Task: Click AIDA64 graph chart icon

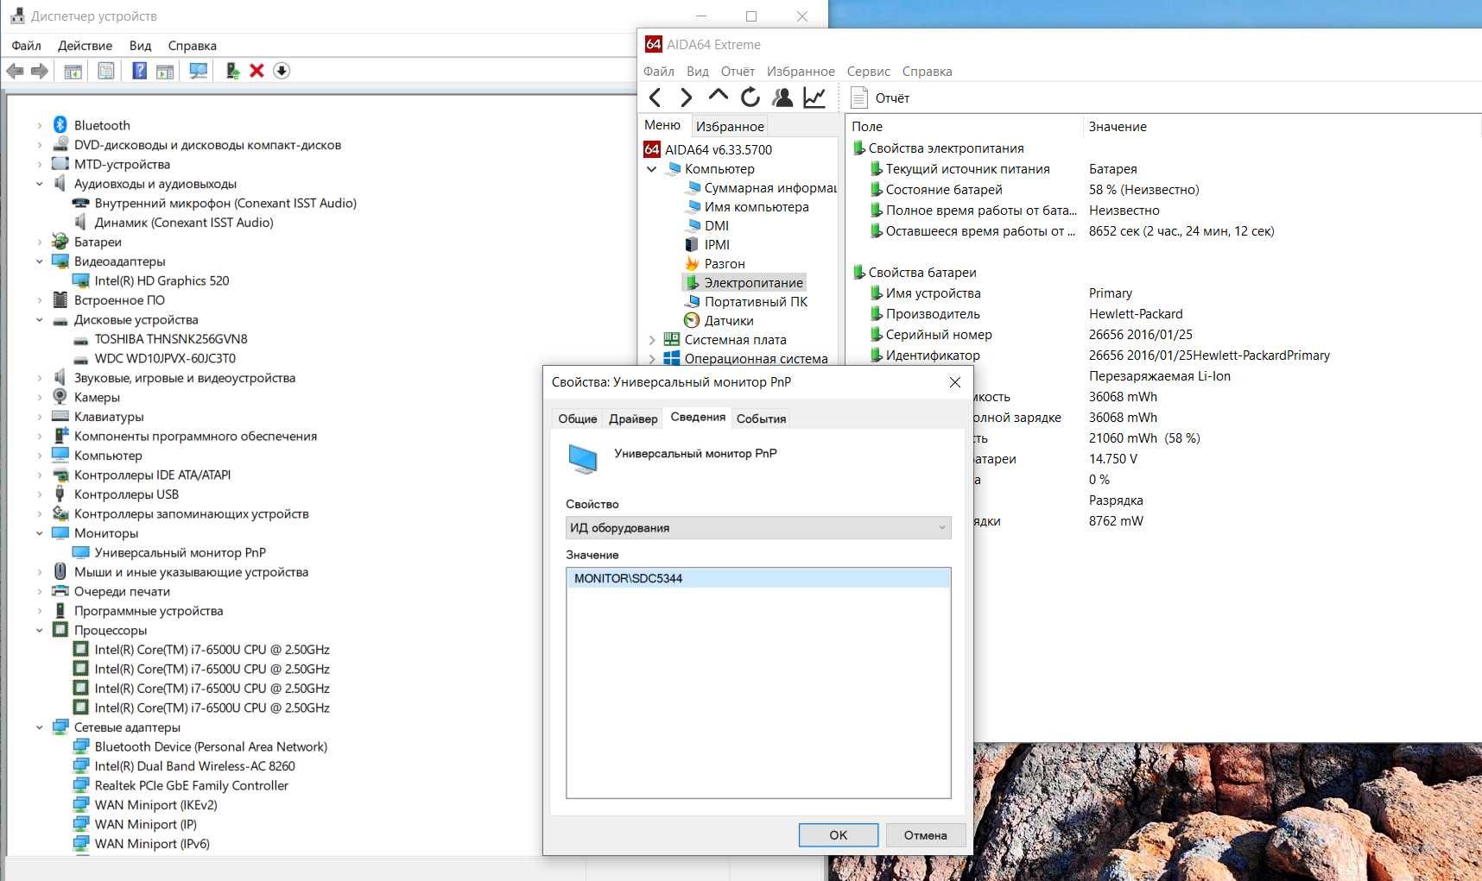Action: click(814, 98)
